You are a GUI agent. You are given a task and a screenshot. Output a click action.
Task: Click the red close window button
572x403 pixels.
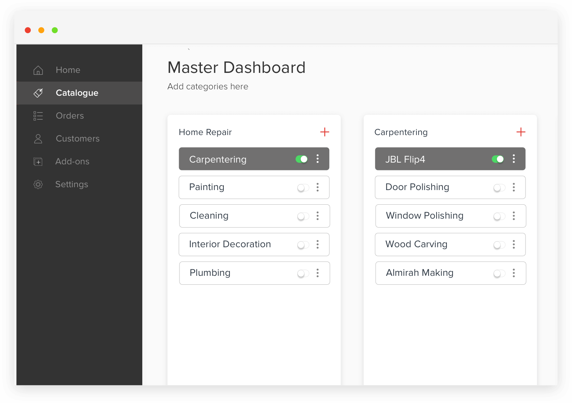pos(28,30)
